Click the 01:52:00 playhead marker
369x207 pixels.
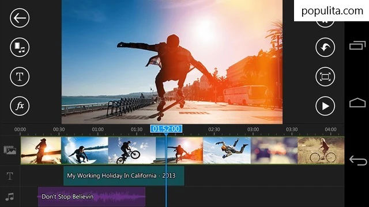166,129
